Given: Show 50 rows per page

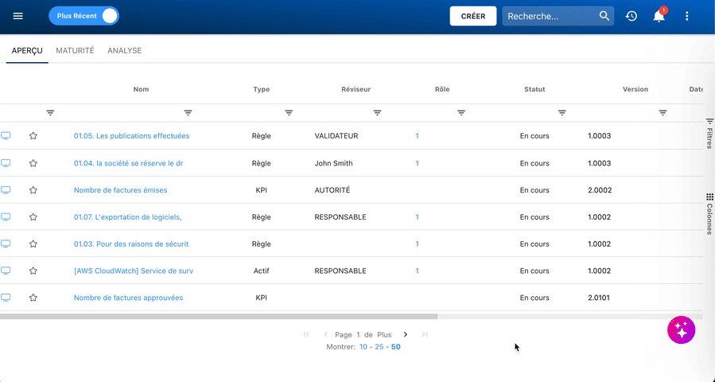Looking at the screenshot, I should point(396,347).
